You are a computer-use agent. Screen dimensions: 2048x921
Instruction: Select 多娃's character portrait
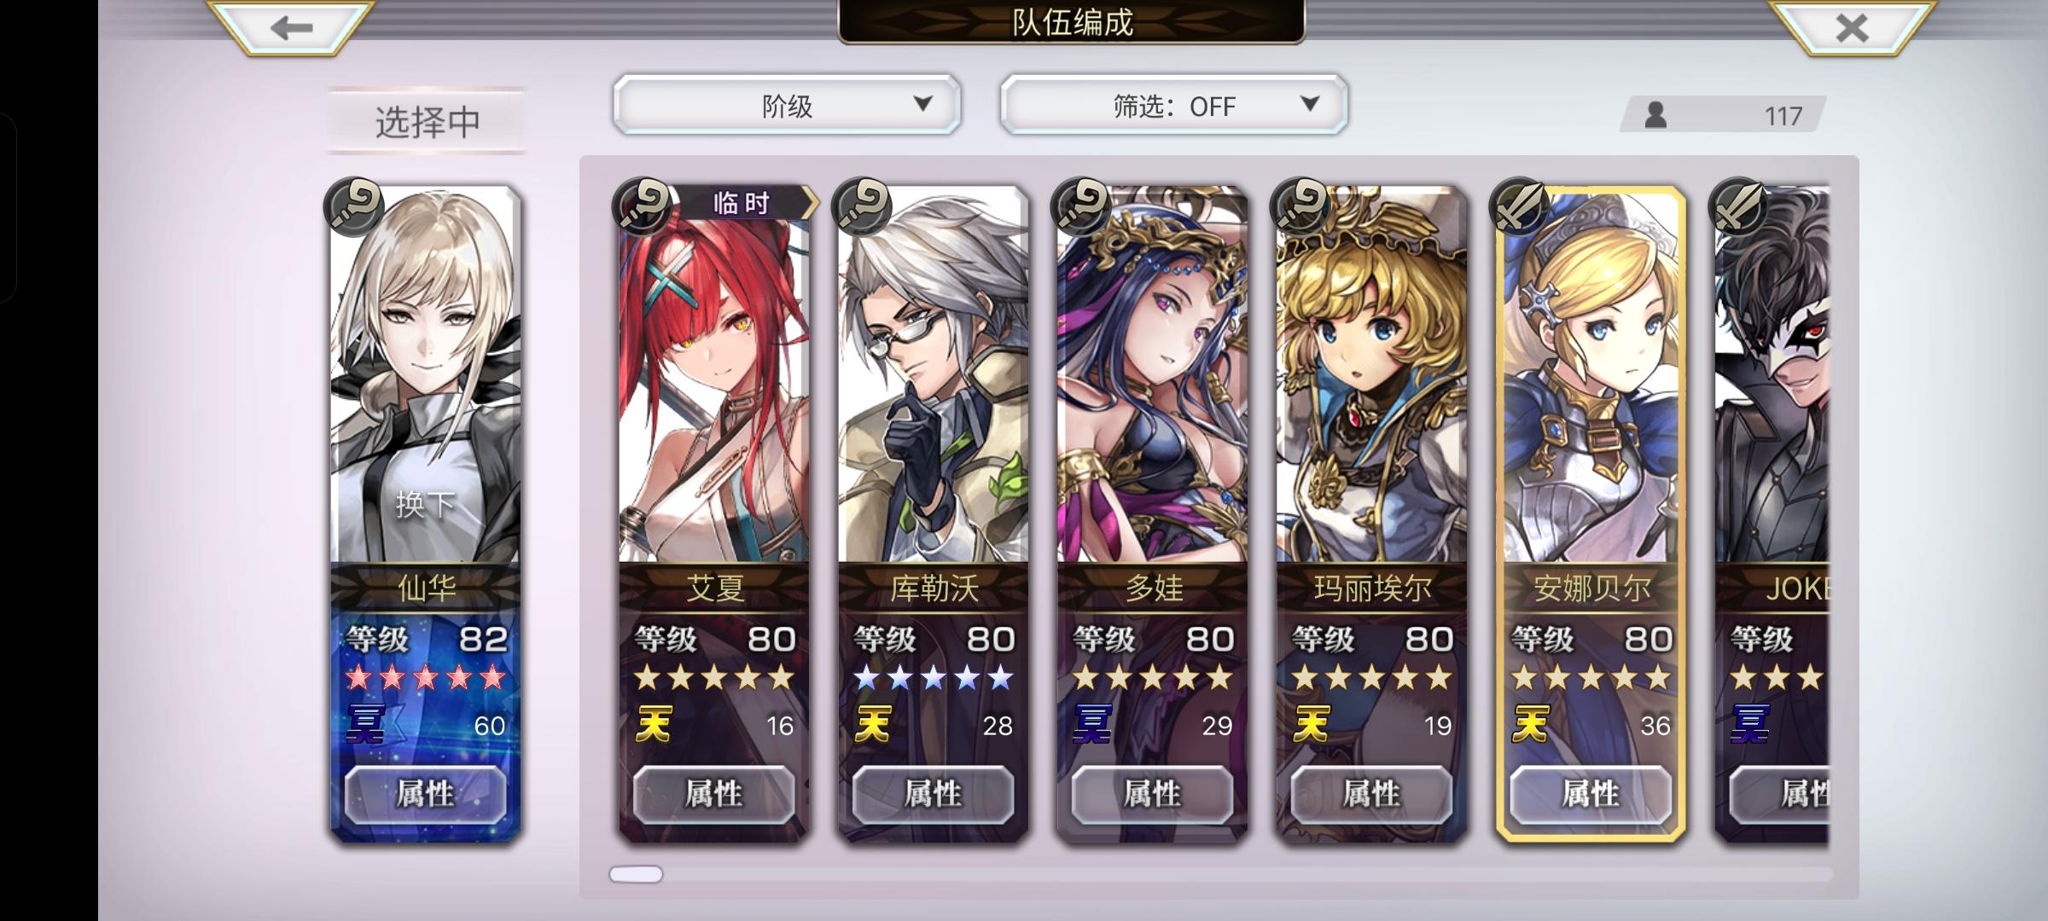(x=1153, y=375)
